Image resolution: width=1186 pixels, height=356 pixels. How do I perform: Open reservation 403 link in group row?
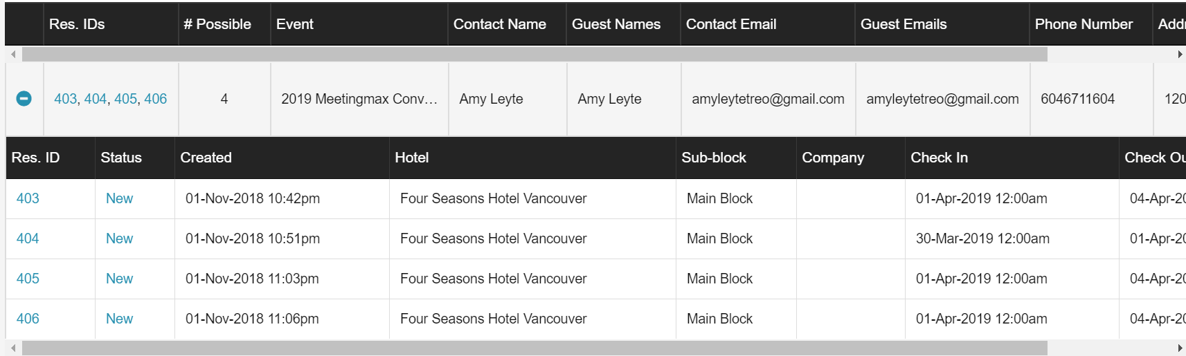pos(66,99)
